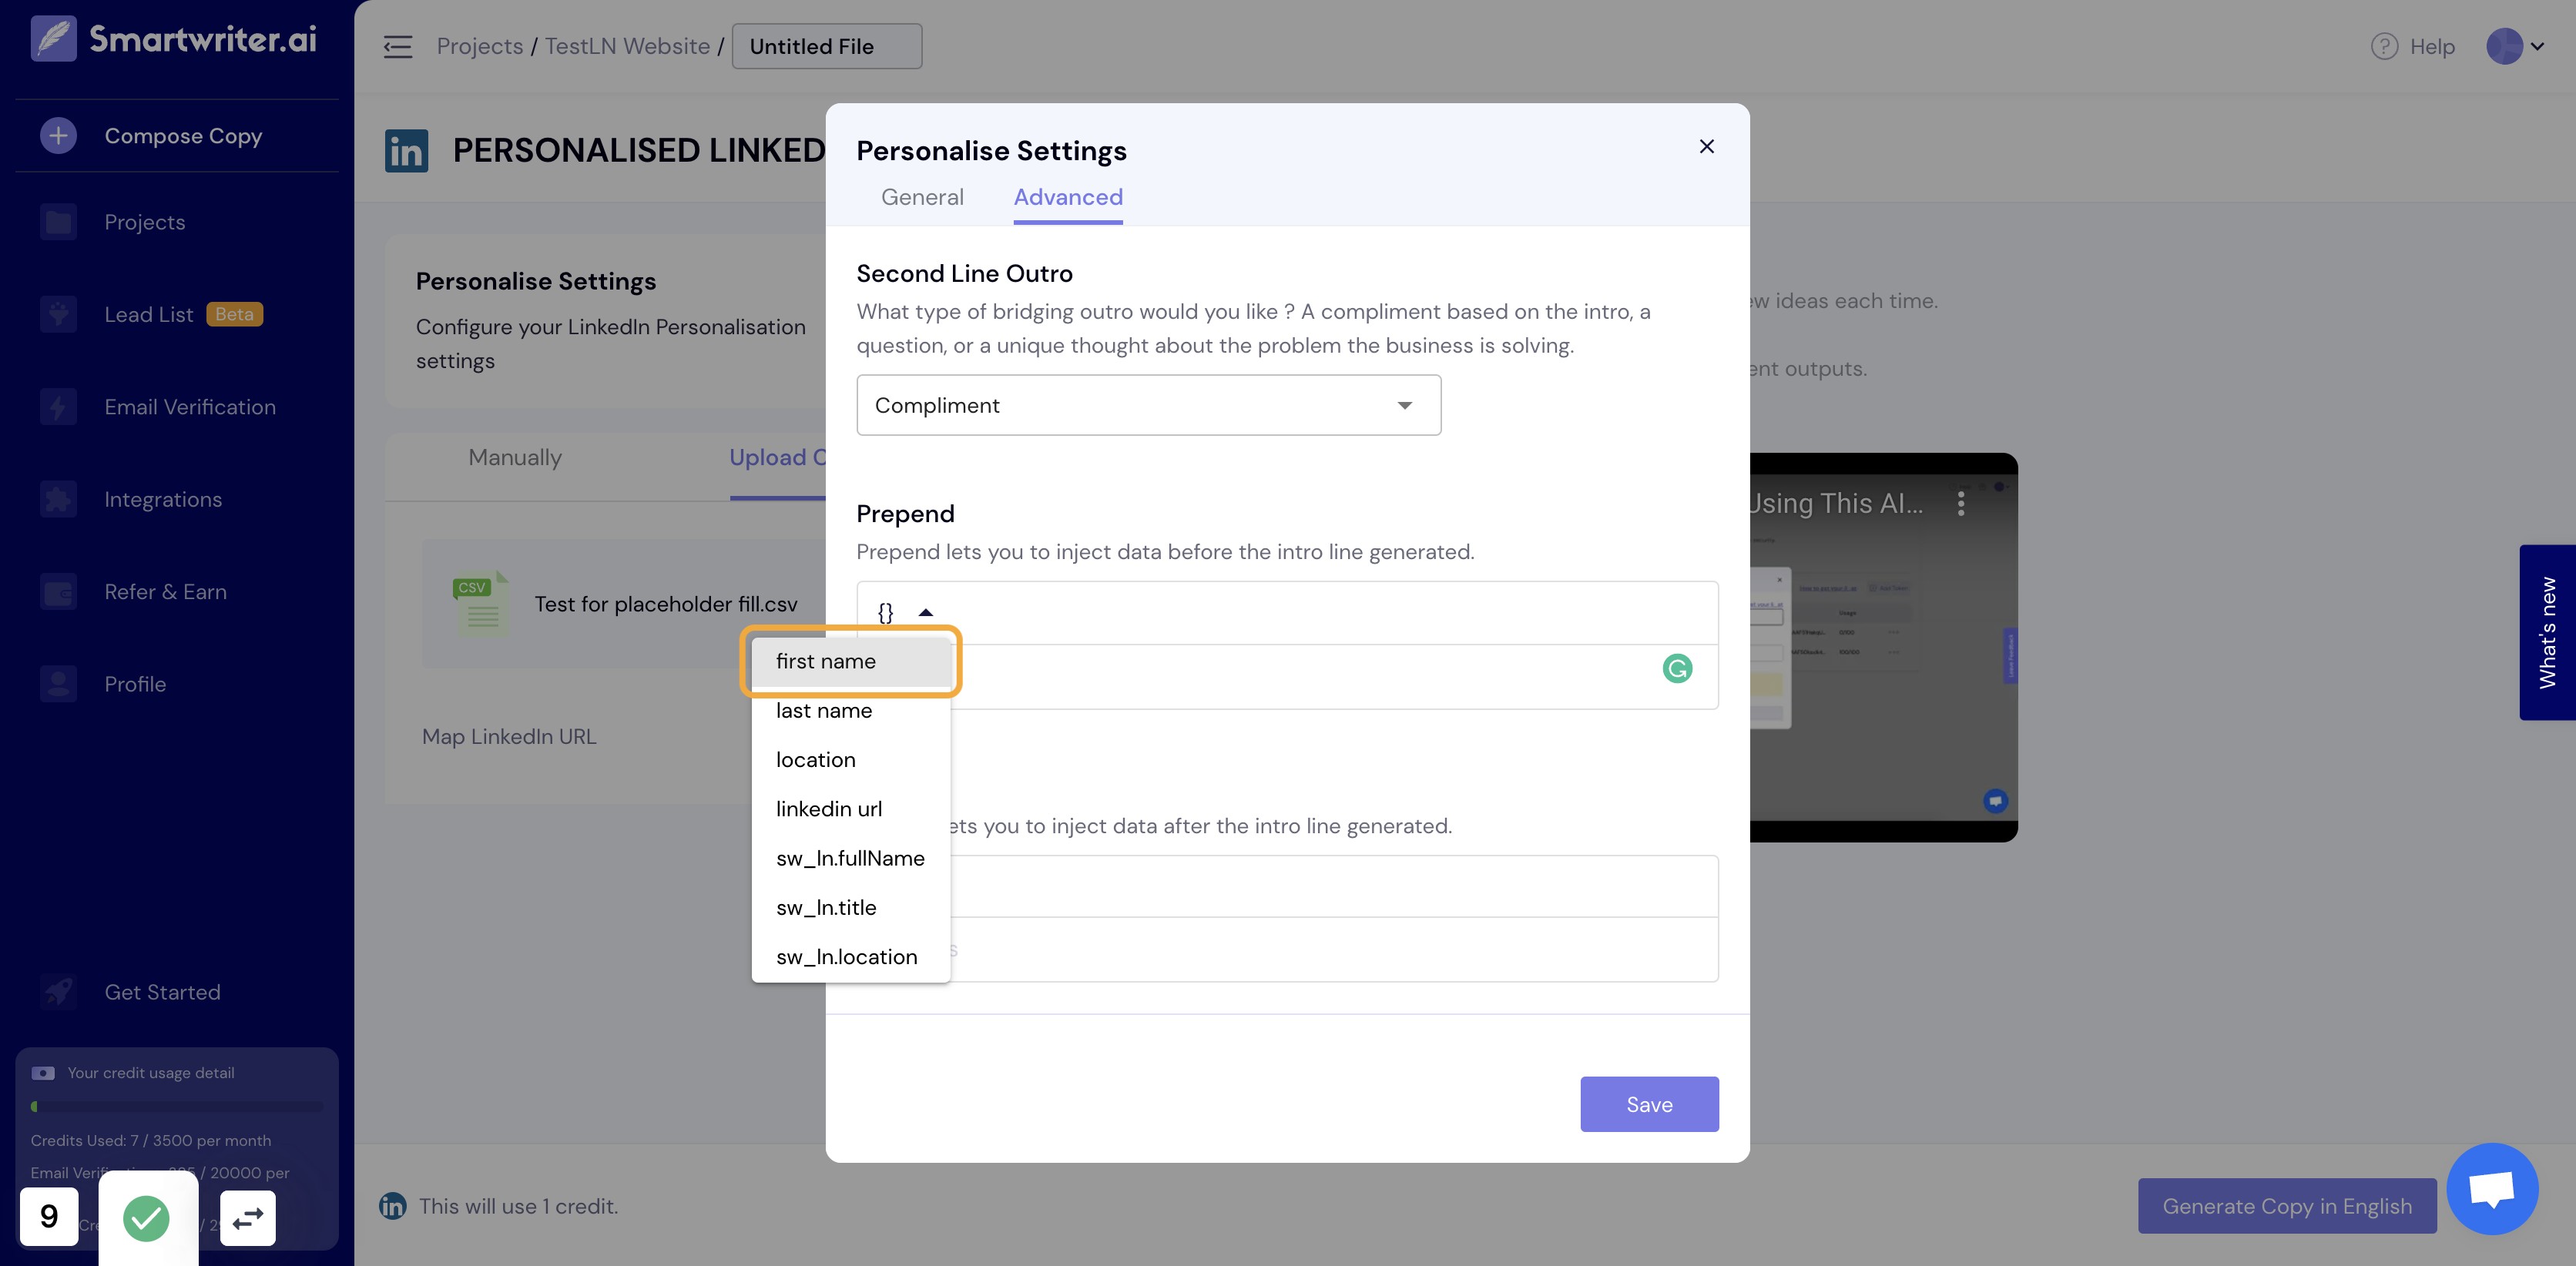Click the Profile user icon
Viewport: 2576px width, 1266px height.
pyautogui.click(x=58, y=684)
